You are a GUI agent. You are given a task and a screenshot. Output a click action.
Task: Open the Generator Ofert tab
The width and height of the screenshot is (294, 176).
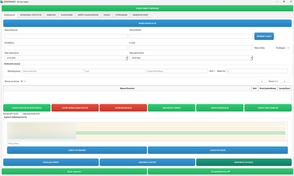[140, 15]
